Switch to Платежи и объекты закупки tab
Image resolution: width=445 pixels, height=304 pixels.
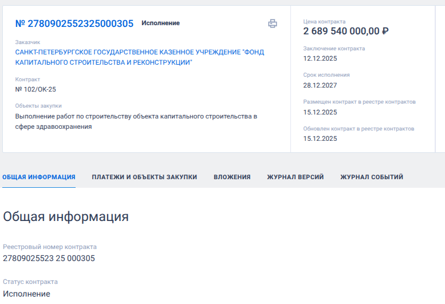(144, 177)
